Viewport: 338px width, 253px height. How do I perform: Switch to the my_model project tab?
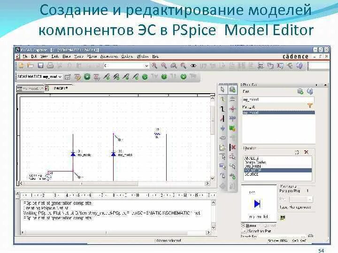(x=31, y=89)
